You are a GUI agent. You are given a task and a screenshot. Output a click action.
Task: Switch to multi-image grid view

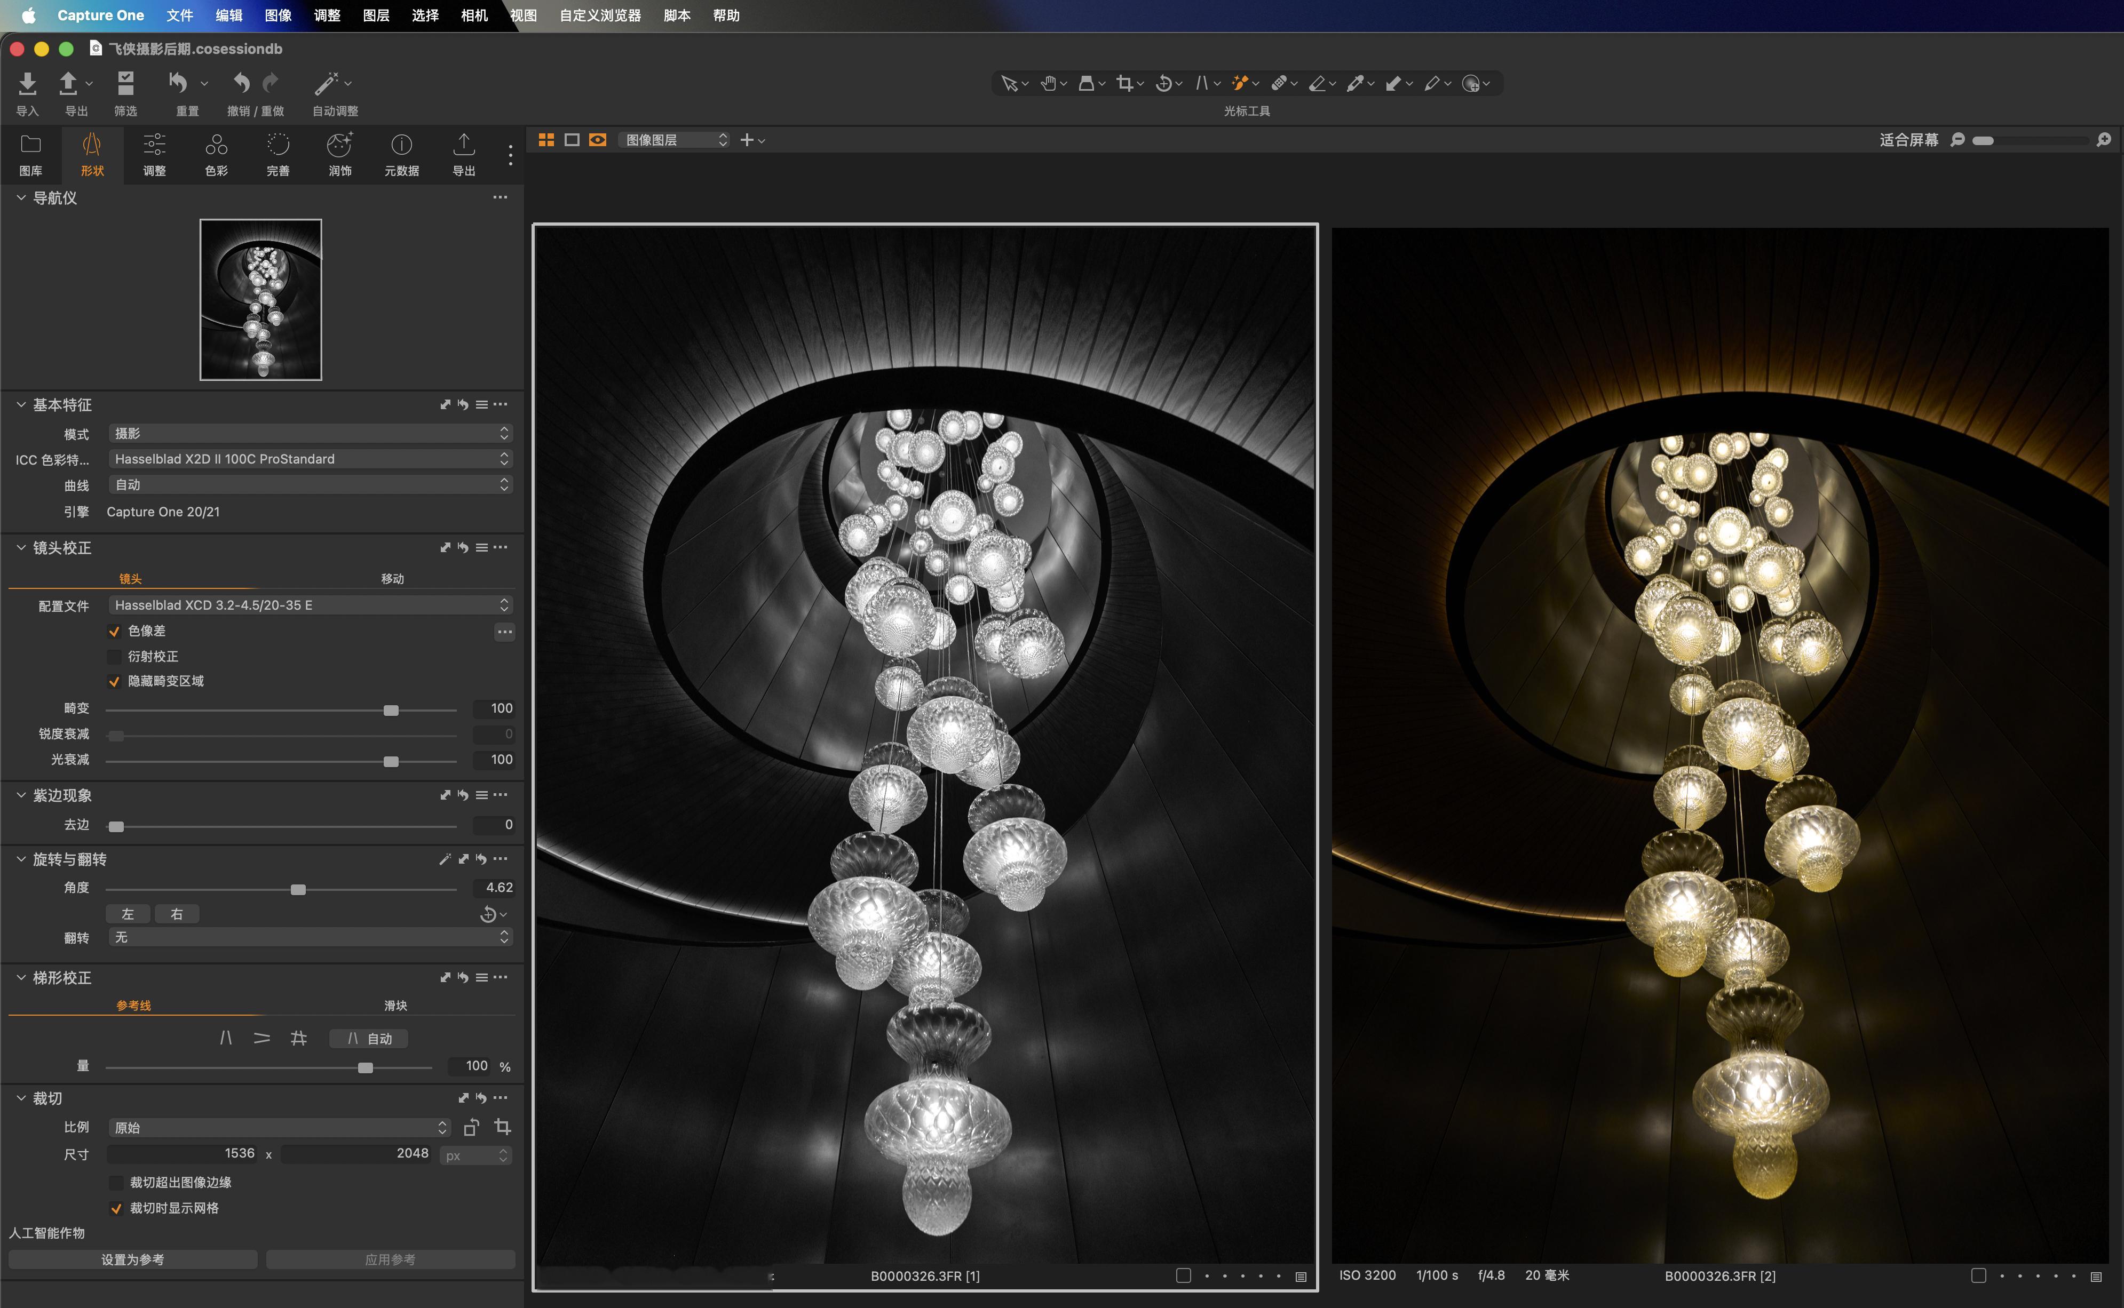point(546,140)
